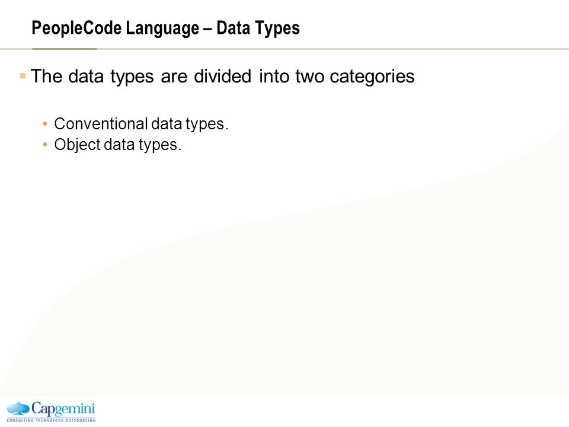Click the Capgemini cloud-spade logo icon
The height and width of the screenshot is (427, 569).
point(18,409)
